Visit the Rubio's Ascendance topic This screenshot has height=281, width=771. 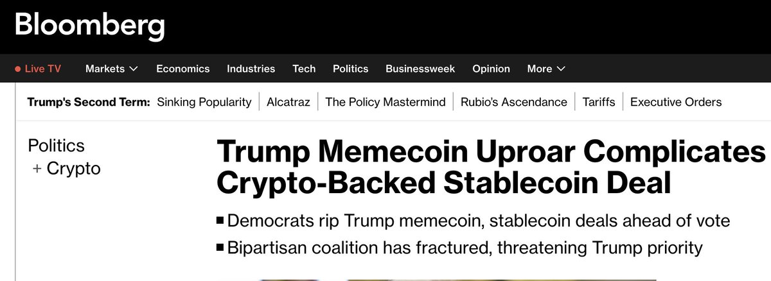click(513, 102)
